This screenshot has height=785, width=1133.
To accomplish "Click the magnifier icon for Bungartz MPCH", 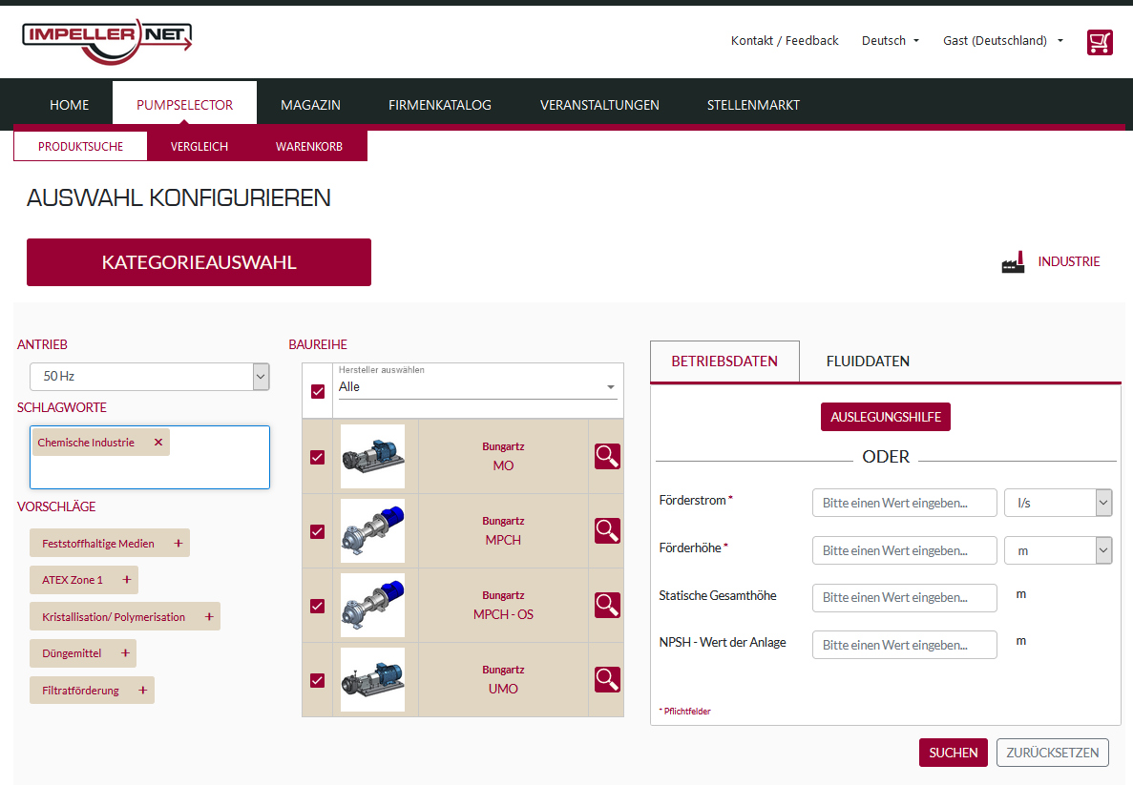I will [607, 531].
